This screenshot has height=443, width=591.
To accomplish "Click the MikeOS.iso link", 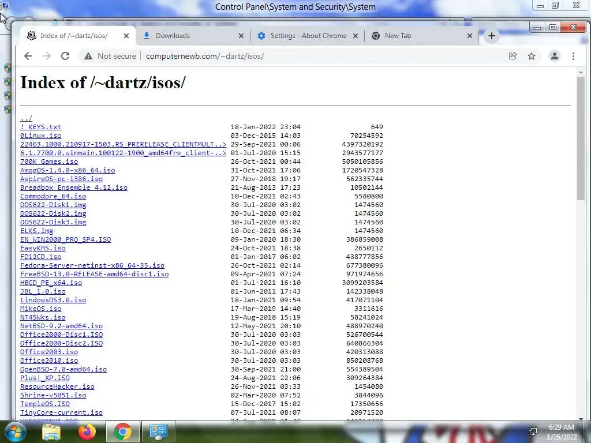I will point(41,309).
